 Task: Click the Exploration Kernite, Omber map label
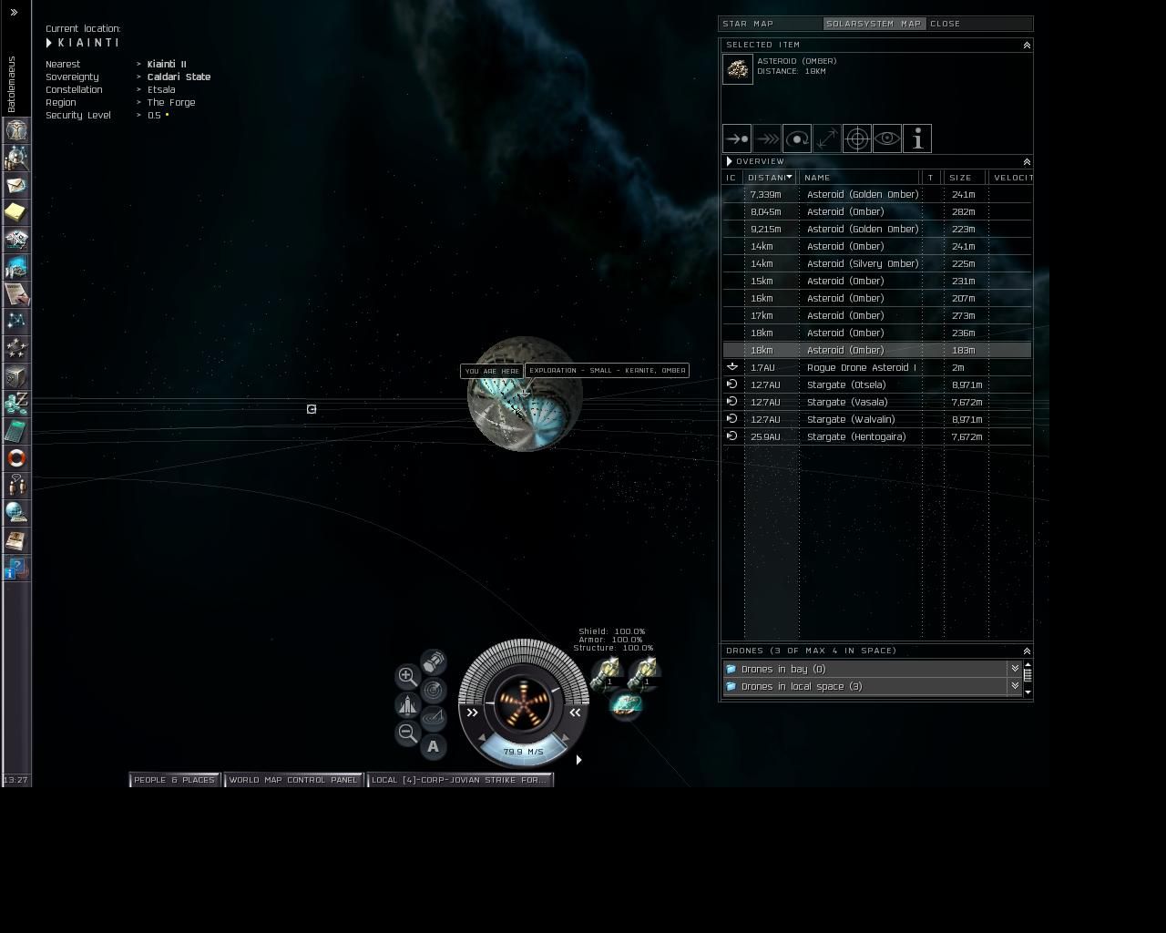point(608,371)
